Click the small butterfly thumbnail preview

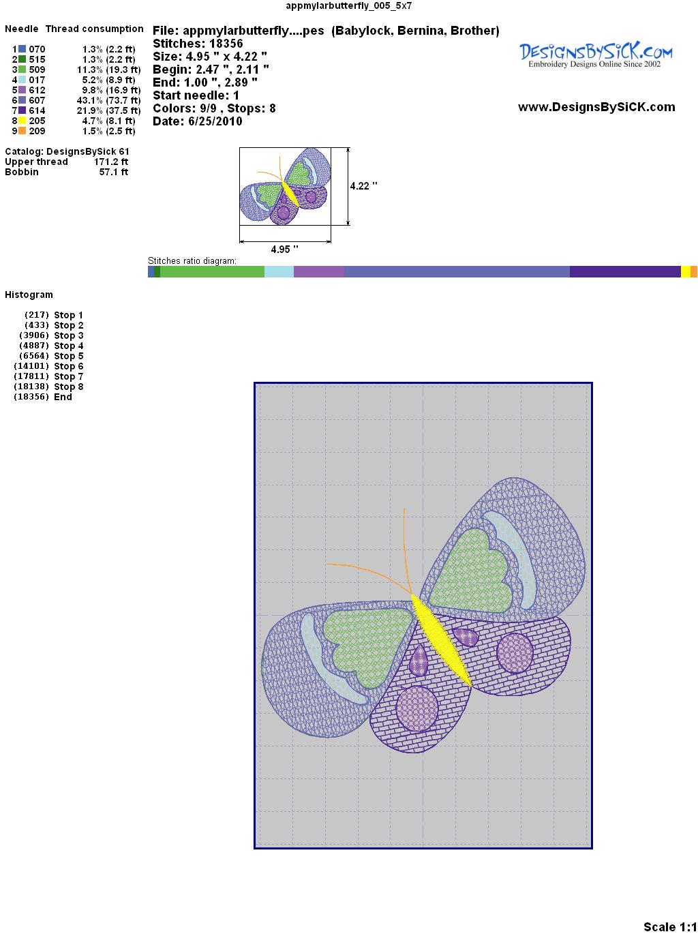pos(286,186)
